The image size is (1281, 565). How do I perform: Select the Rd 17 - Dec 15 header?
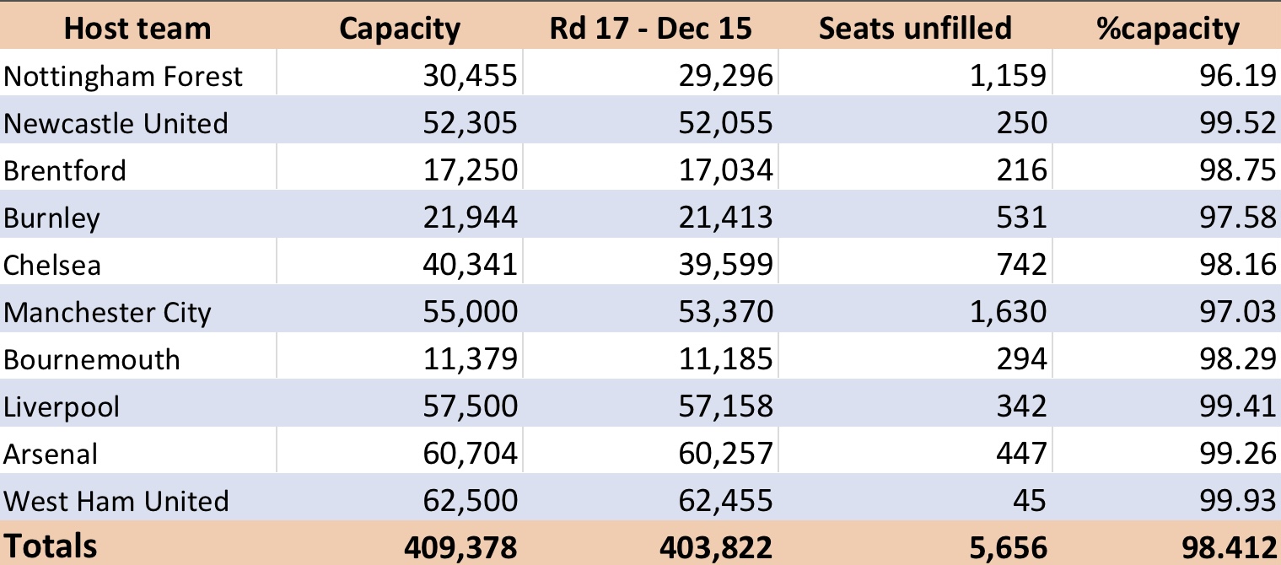650,28
